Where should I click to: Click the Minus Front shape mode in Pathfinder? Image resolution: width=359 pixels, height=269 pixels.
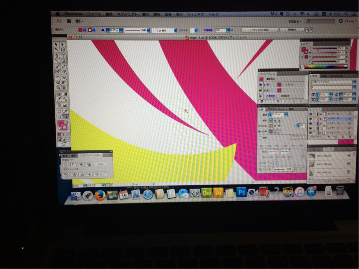click(x=73, y=164)
